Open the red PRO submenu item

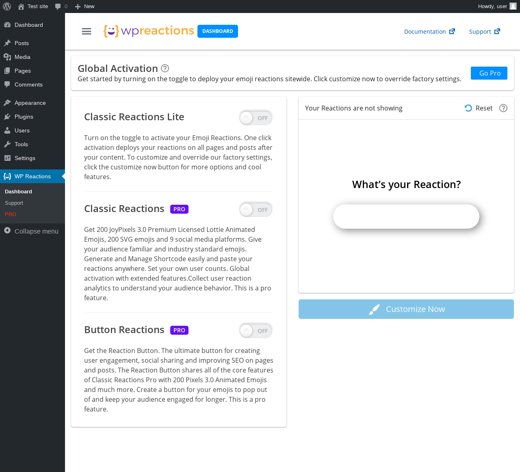tap(11, 214)
